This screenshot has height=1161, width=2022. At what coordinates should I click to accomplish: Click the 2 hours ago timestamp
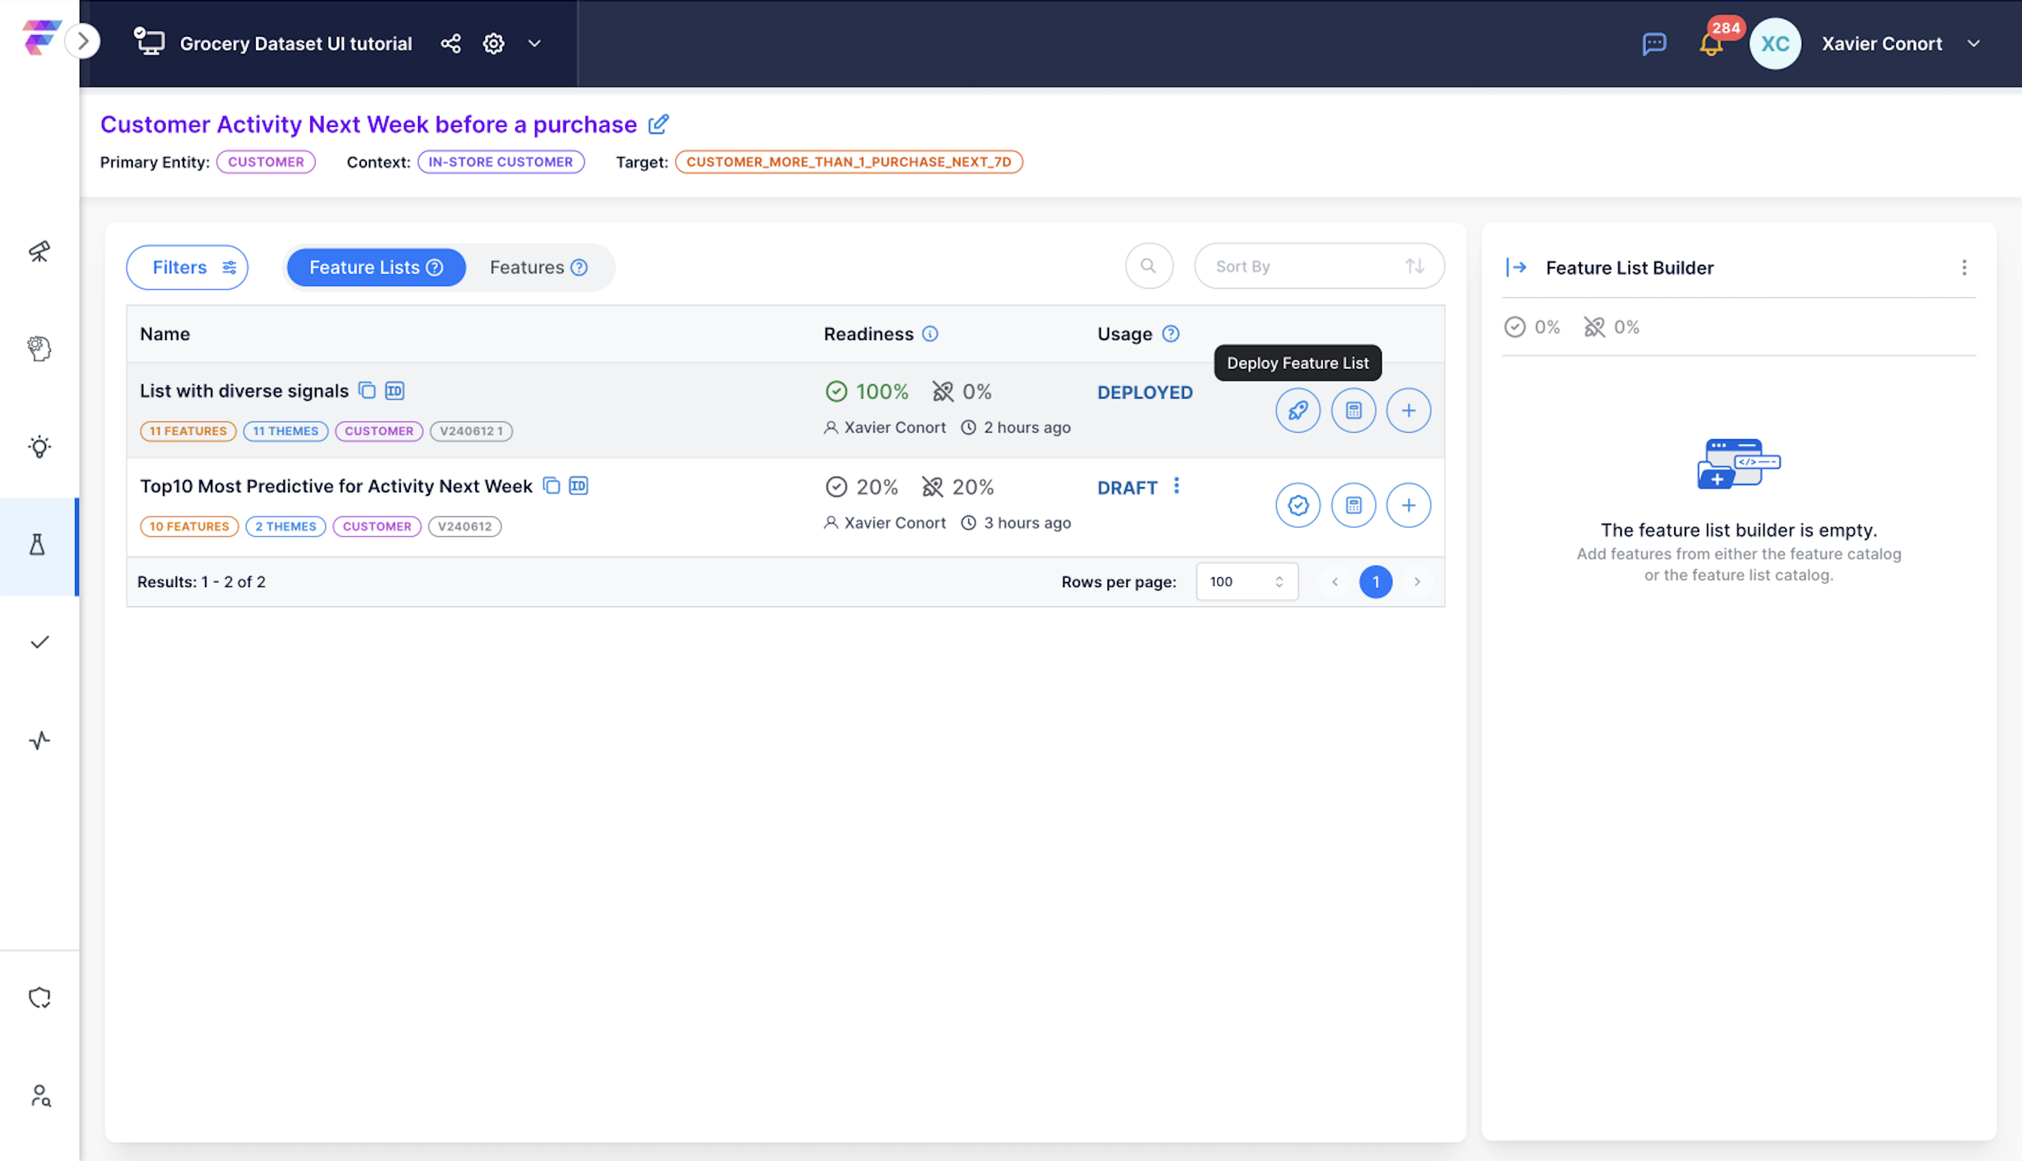pos(1027,427)
